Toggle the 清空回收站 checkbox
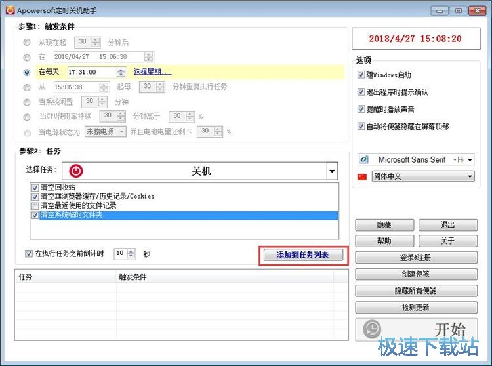Screen dimensions: 492x366 tap(35, 188)
